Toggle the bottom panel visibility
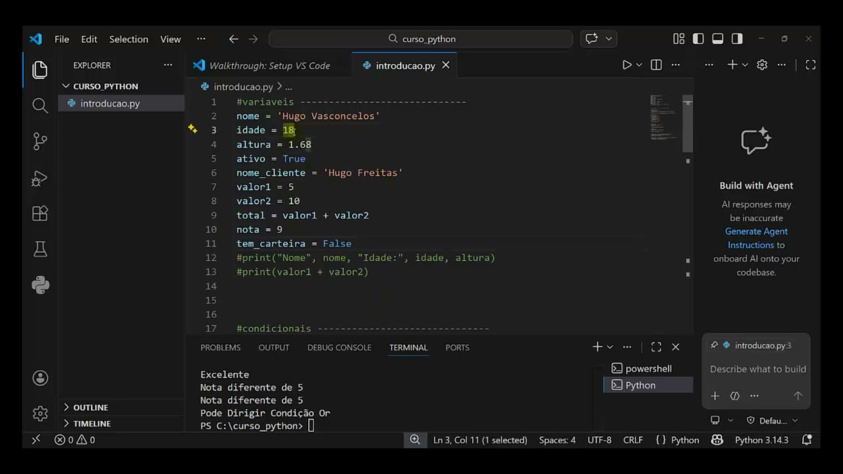 (718, 39)
